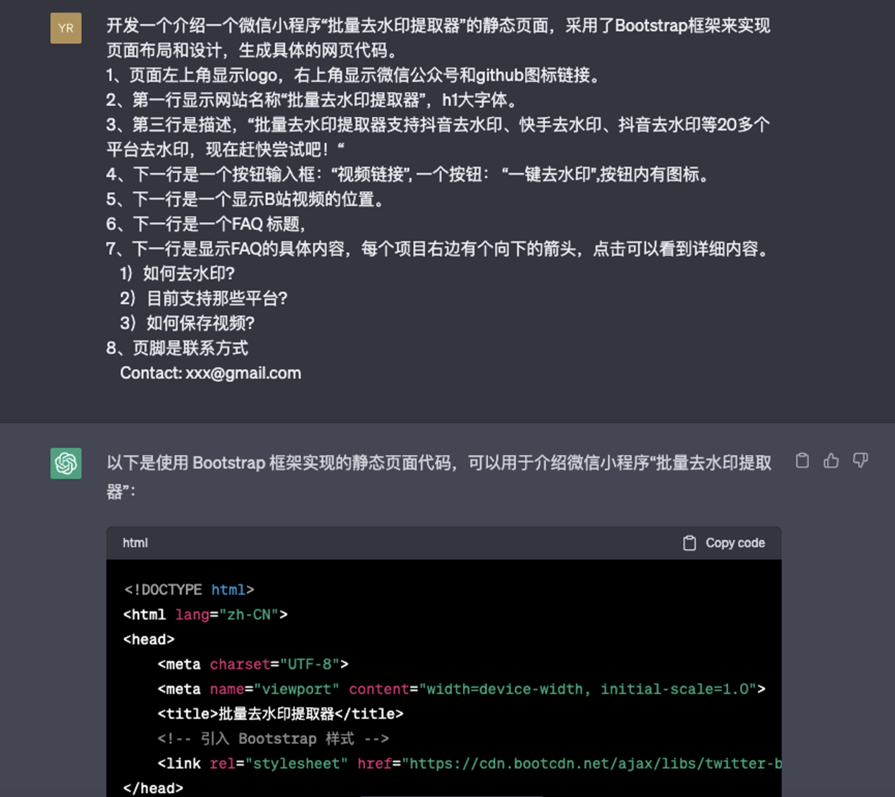
Task: Click the meta viewport code line
Action: click(x=461, y=689)
